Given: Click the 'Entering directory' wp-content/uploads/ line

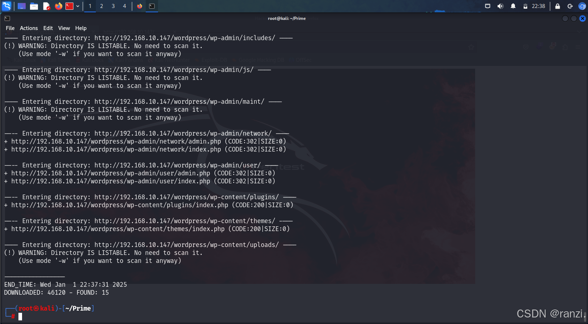Looking at the screenshot, I should (x=150, y=245).
